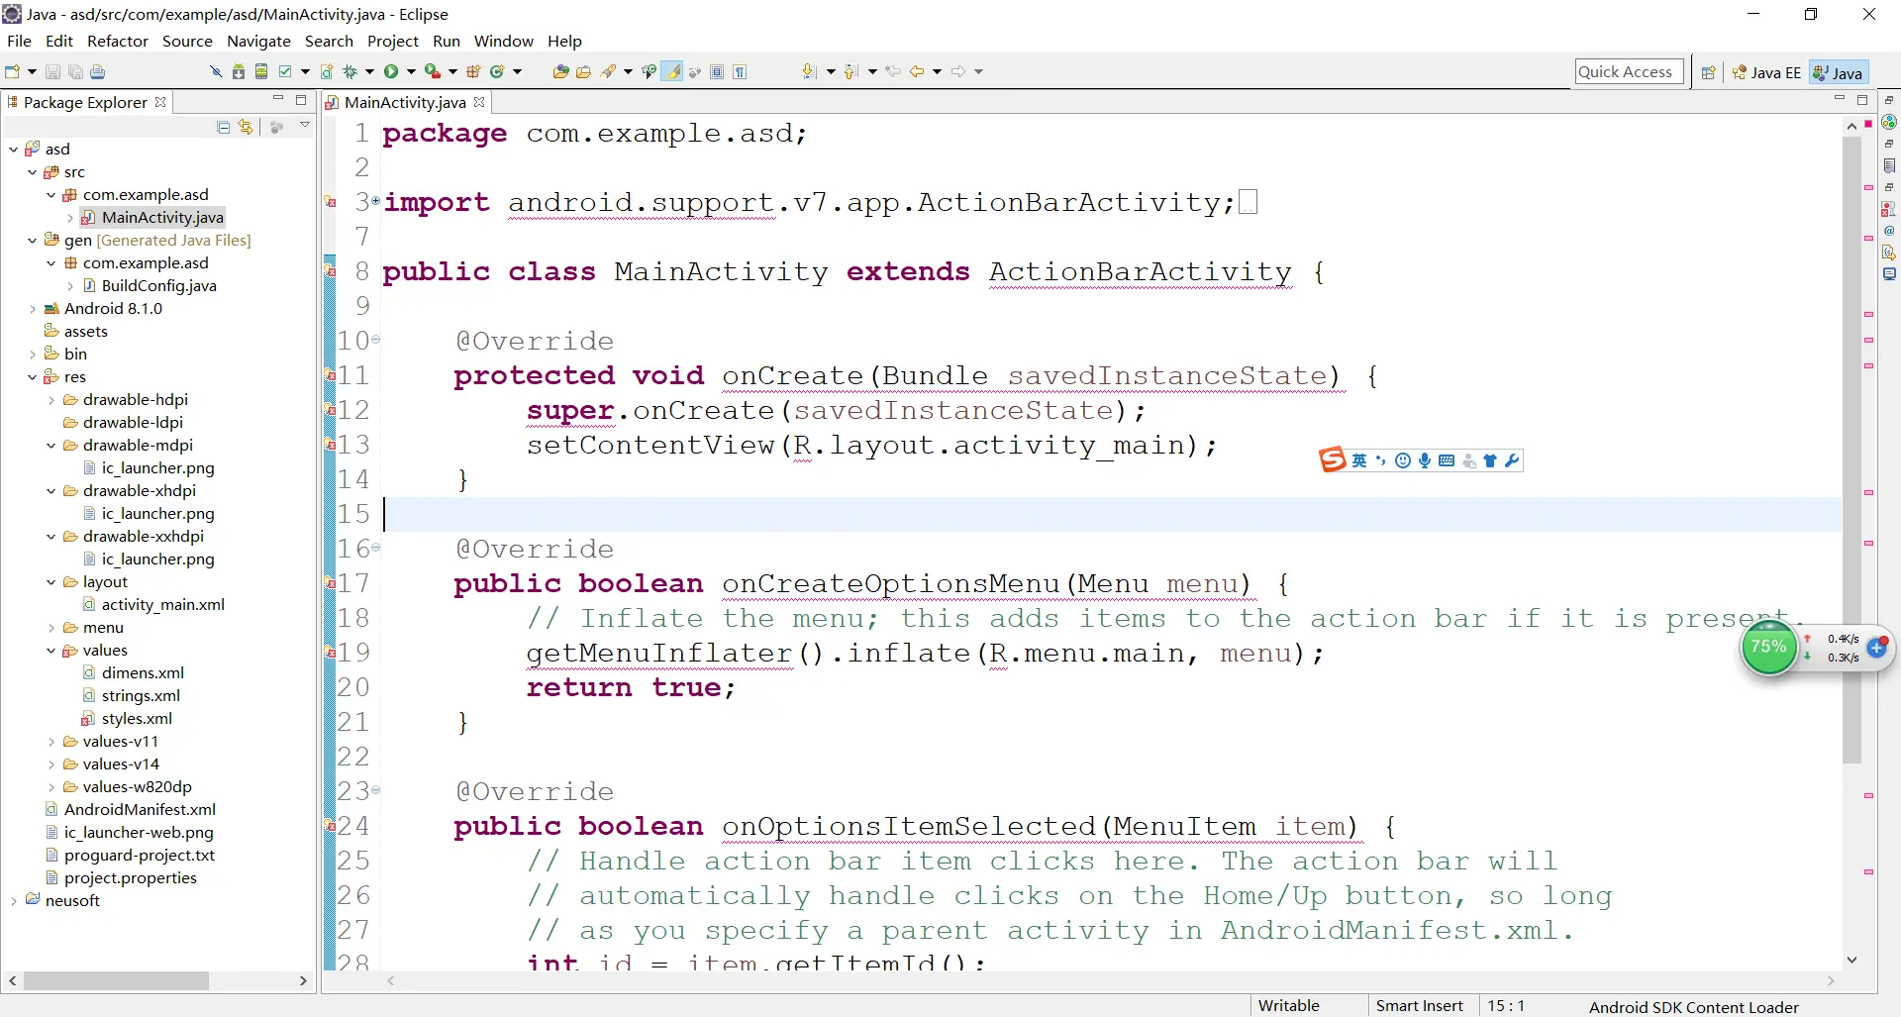The width and height of the screenshot is (1901, 1017).
Task: Open the Source menu
Action: (187, 41)
